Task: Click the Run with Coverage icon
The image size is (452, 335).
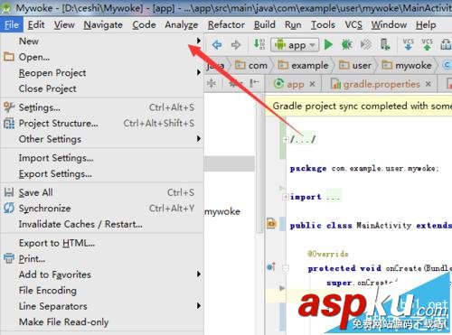Action: click(366, 45)
